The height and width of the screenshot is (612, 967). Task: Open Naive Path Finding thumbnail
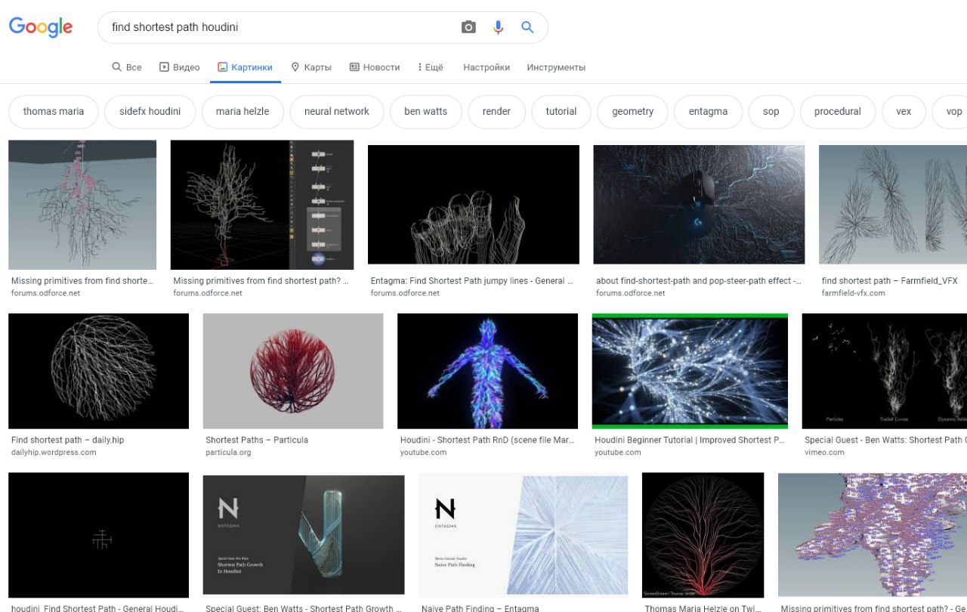point(524,536)
